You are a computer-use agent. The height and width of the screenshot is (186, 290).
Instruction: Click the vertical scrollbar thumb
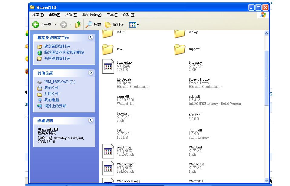click(x=266, y=78)
